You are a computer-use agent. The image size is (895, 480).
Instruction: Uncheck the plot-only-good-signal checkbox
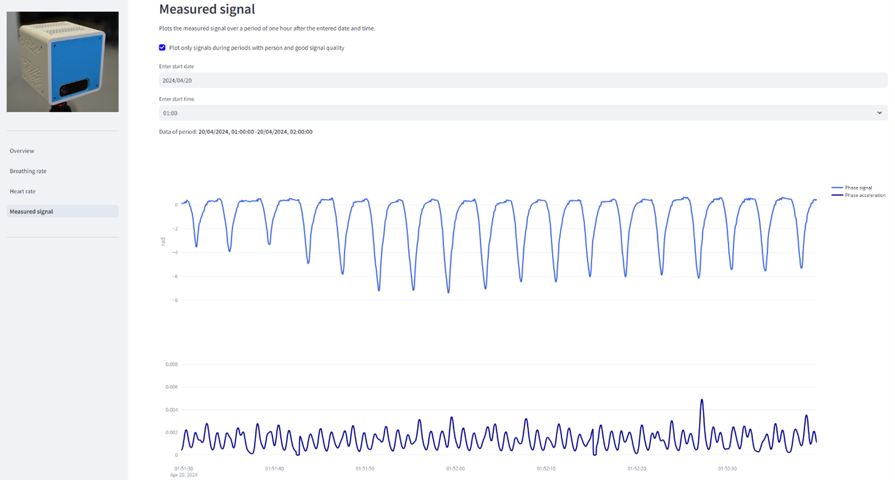[162, 48]
